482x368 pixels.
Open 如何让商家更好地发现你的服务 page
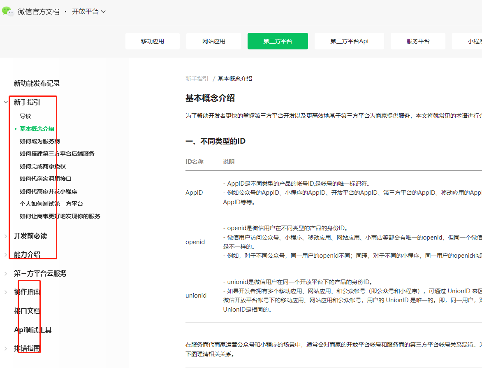pyautogui.click(x=60, y=216)
